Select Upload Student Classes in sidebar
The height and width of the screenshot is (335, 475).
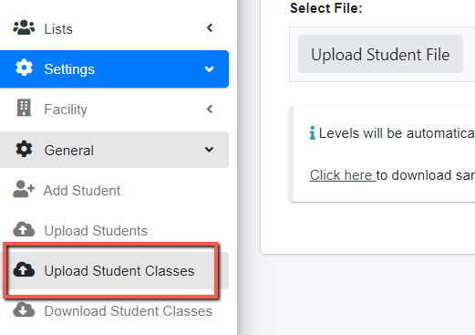[x=114, y=270]
